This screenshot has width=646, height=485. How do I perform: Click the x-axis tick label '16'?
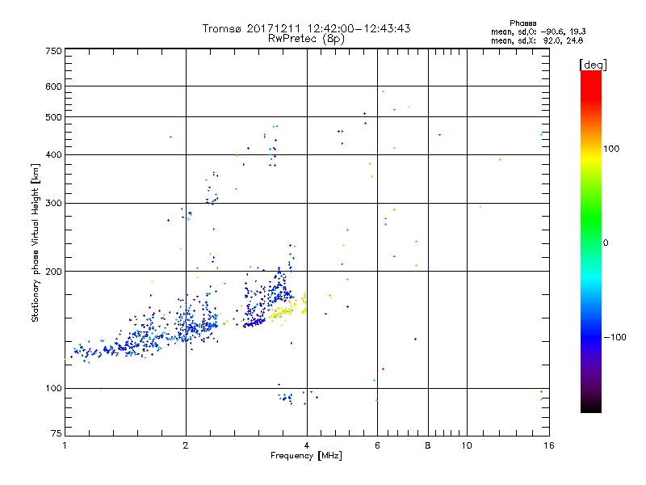click(549, 445)
